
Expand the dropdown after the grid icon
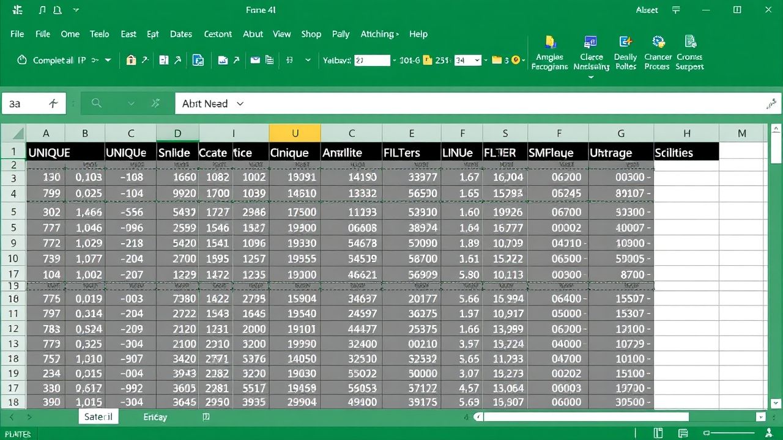point(308,61)
